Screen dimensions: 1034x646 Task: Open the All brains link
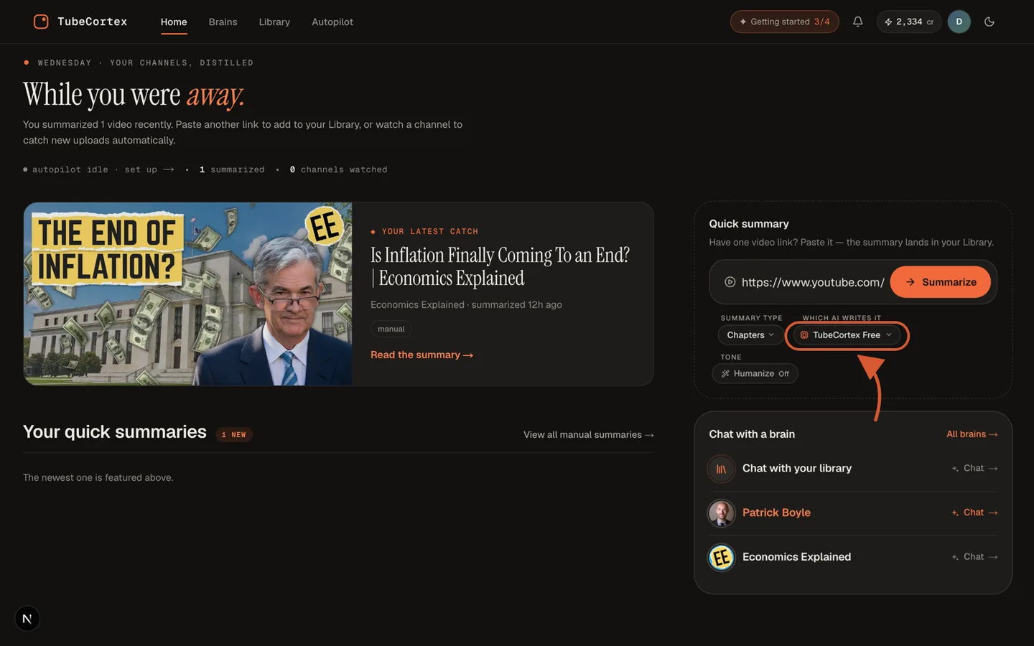coord(972,434)
